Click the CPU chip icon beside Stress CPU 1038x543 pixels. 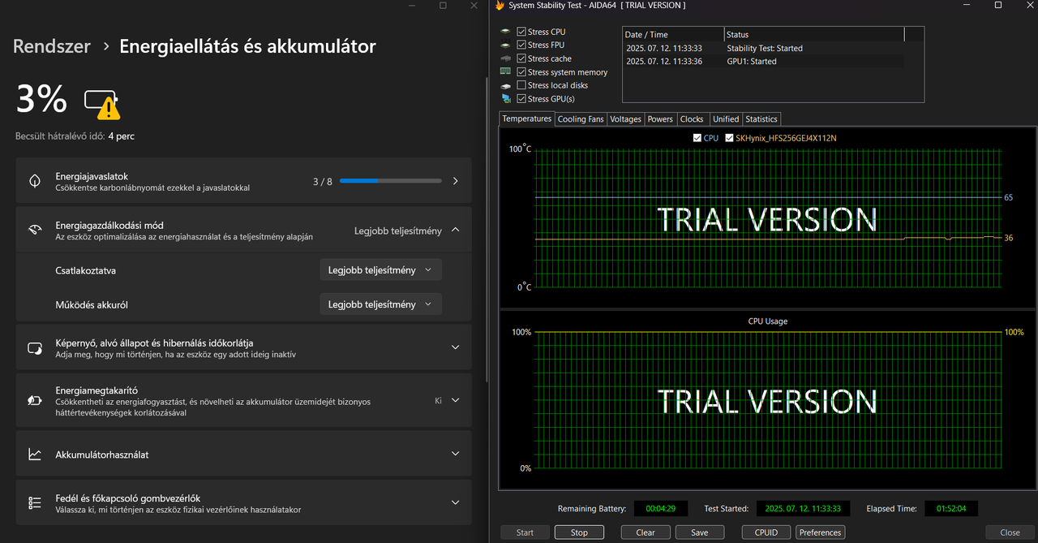pos(506,32)
